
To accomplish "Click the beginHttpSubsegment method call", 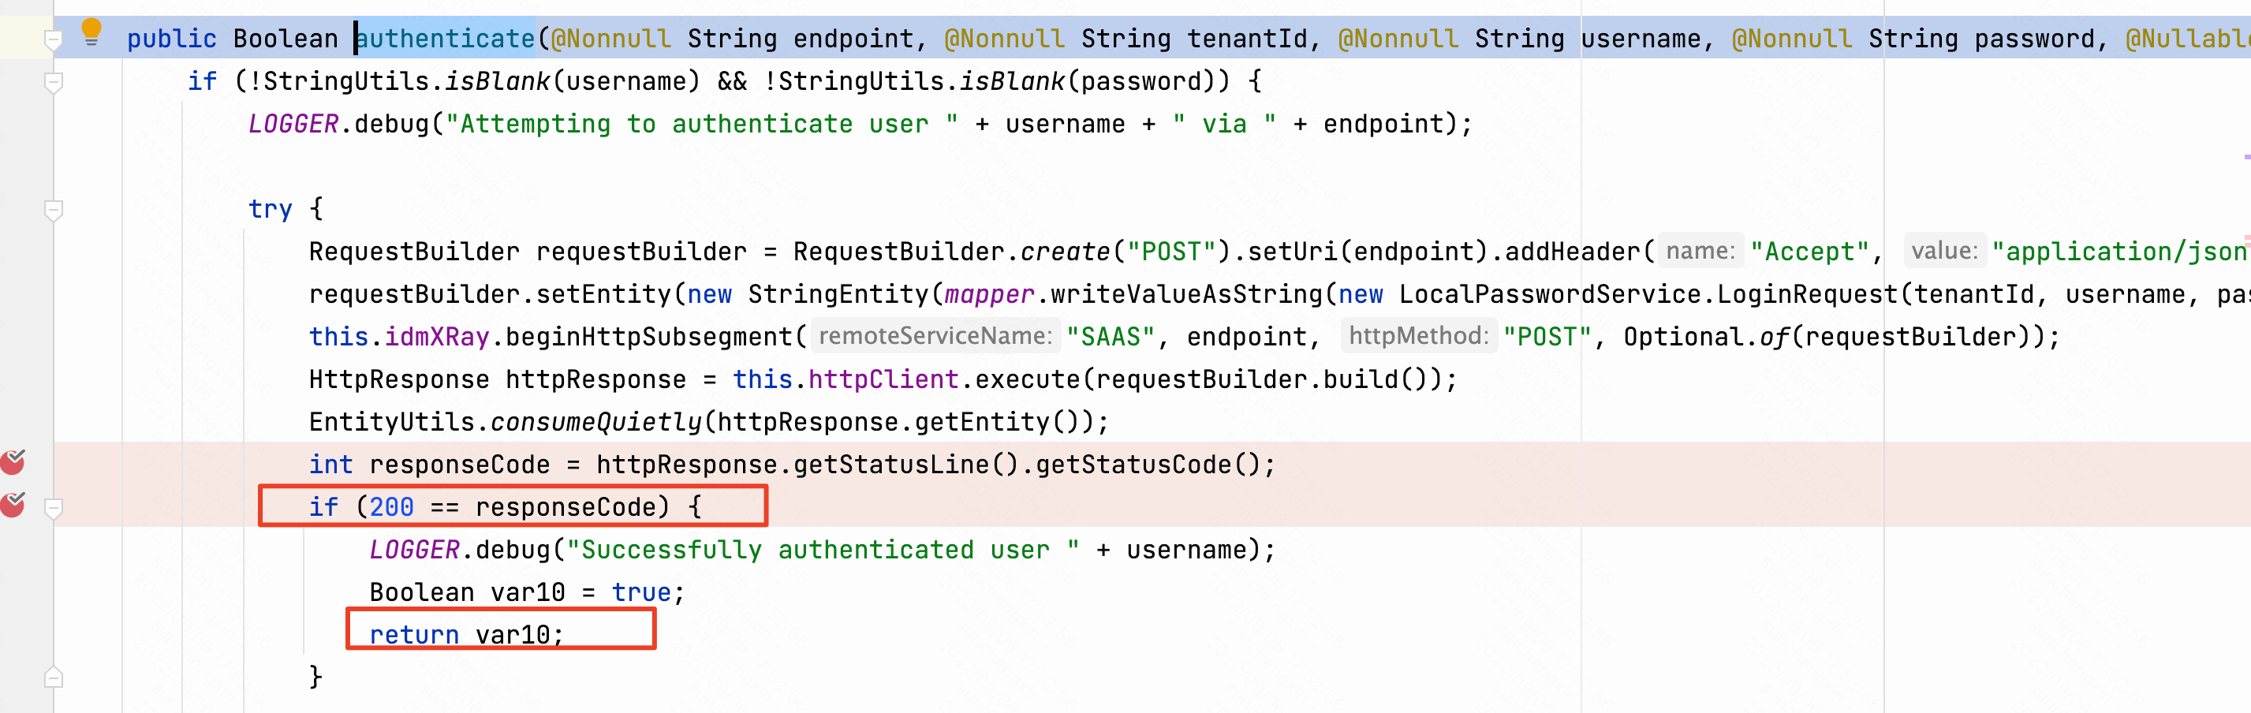I will point(649,337).
